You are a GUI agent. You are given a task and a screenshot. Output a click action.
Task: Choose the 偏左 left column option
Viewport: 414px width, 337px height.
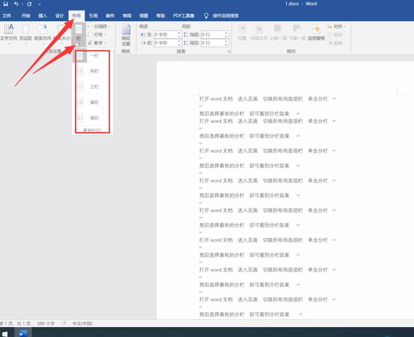(x=92, y=102)
